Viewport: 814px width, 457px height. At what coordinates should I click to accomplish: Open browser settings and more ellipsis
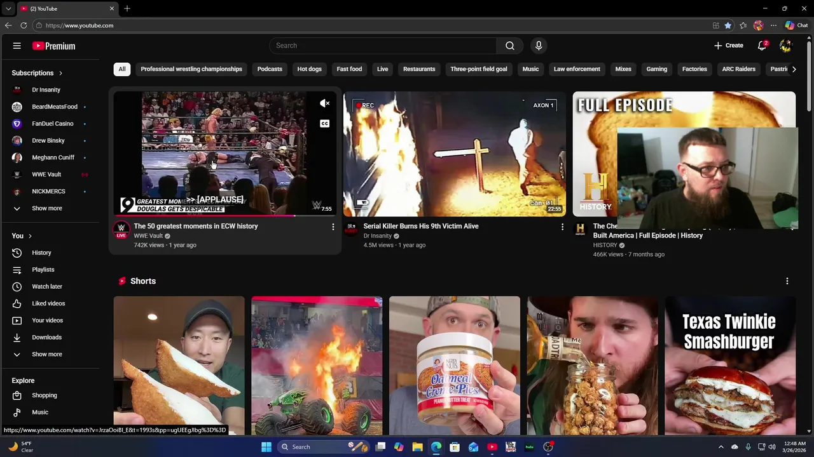[773, 25]
